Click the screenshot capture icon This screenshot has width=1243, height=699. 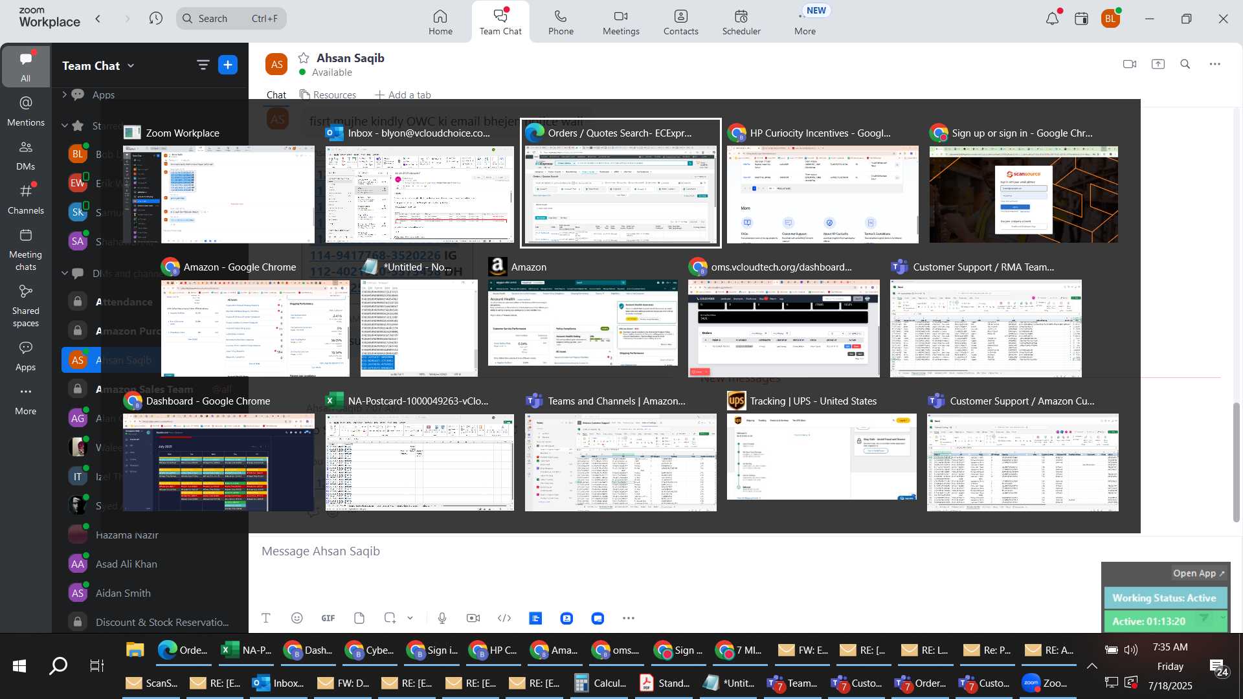(x=390, y=618)
